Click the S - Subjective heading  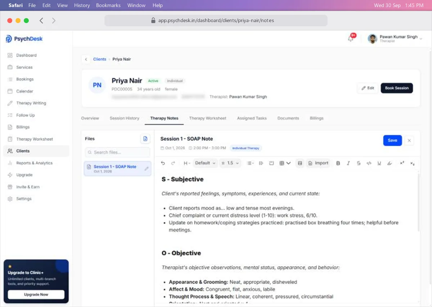click(x=183, y=179)
